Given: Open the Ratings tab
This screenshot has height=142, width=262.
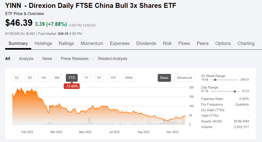Looking at the screenshot, I should coord(66,44).
